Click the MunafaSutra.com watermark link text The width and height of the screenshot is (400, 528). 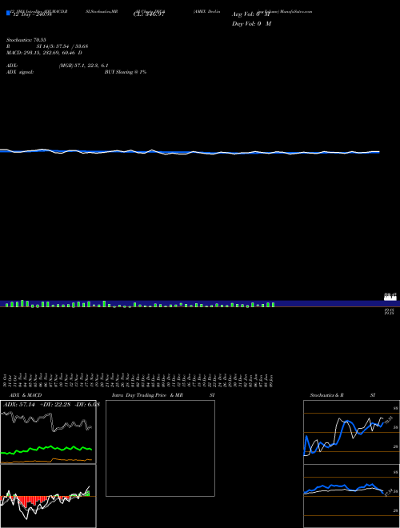tap(296, 11)
